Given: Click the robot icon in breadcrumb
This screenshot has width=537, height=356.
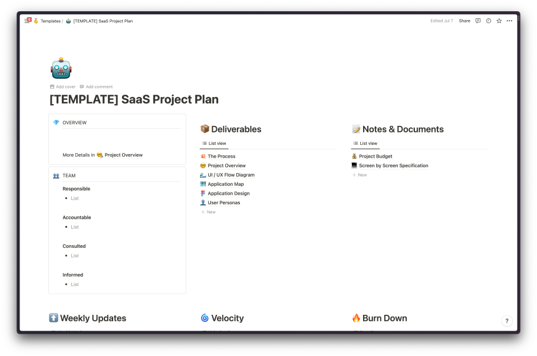Looking at the screenshot, I should pyautogui.click(x=68, y=21).
